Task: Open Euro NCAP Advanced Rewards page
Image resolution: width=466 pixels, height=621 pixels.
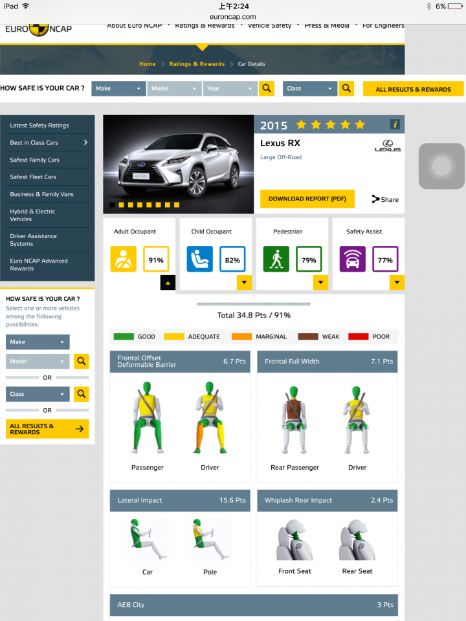Action: [39, 265]
